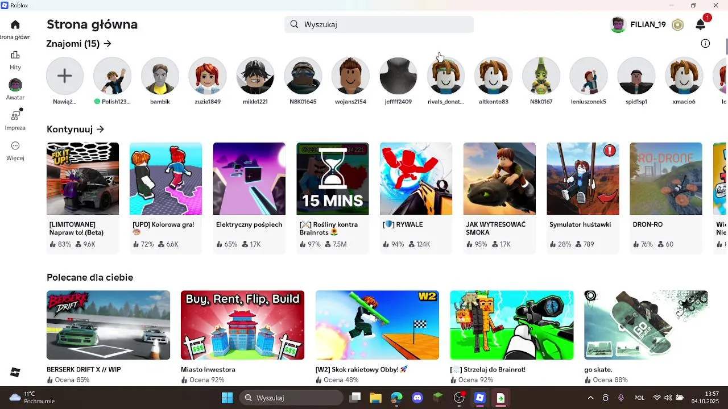Open the Impreza party sidebar icon
The height and width of the screenshot is (409, 728).
(x=15, y=115)
